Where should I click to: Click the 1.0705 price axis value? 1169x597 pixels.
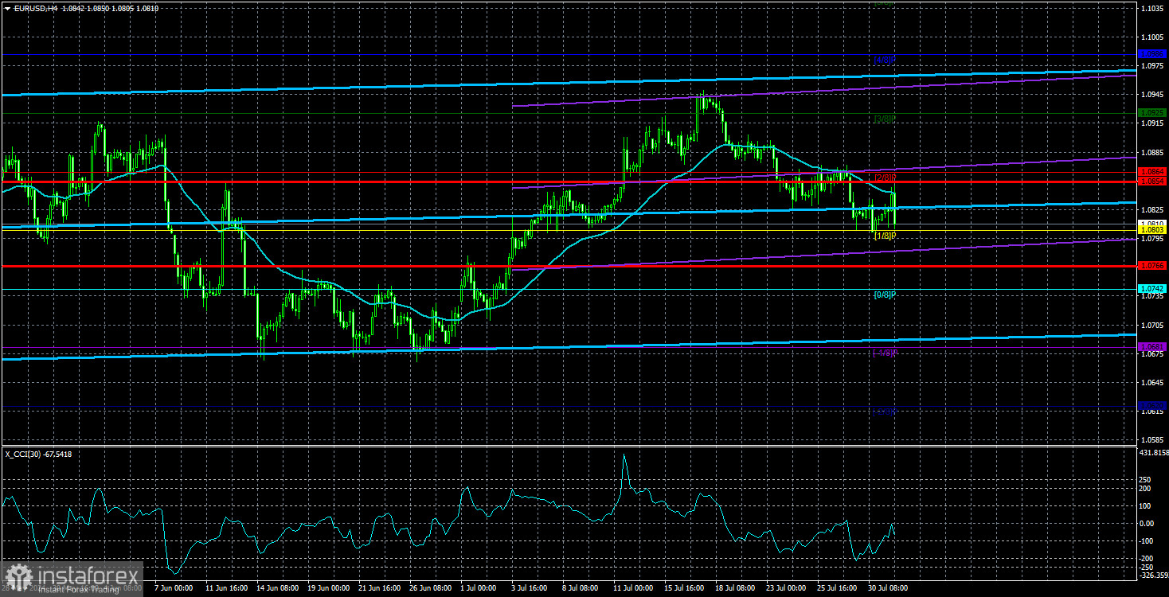pos(1152,325)
